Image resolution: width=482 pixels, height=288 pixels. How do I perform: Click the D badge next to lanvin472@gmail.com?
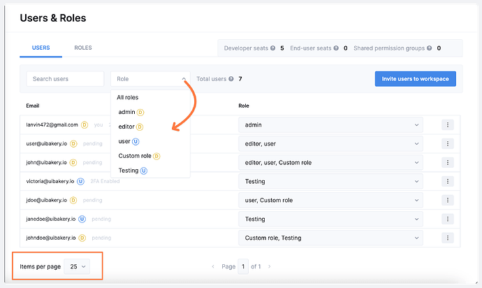pyautogui.click(x=85, y=124)
